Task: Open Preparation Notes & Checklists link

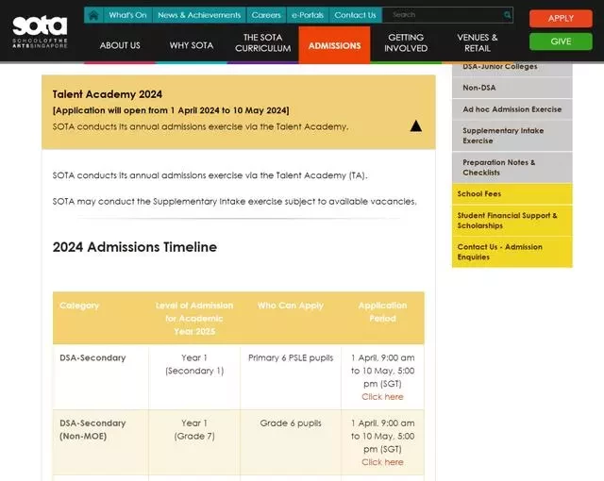Action: [x=512, y=167]
